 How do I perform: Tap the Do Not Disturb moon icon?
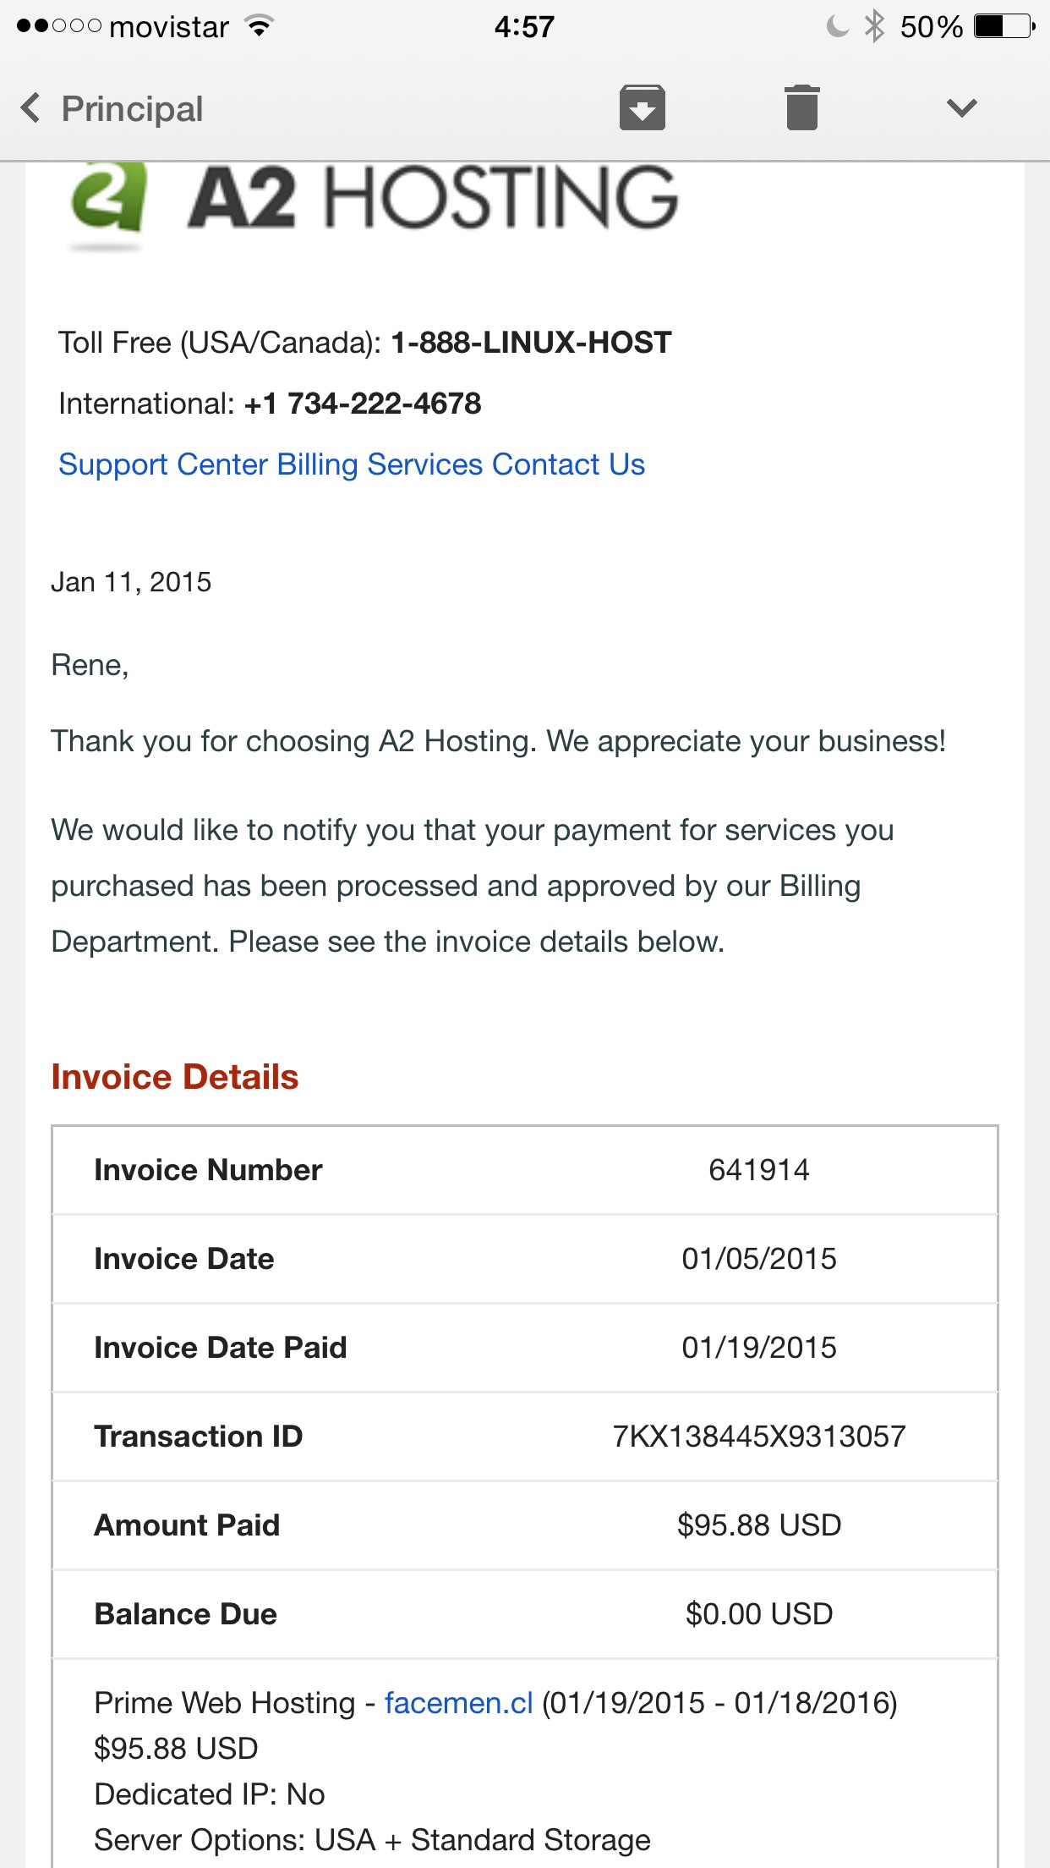836,26
